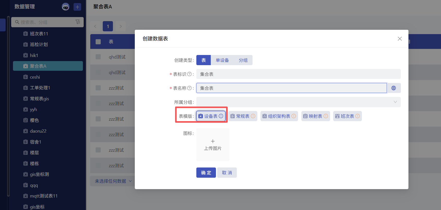Choose the 常规表 template
The height and width of the screenshot is (210, 441).
[243, 116]
